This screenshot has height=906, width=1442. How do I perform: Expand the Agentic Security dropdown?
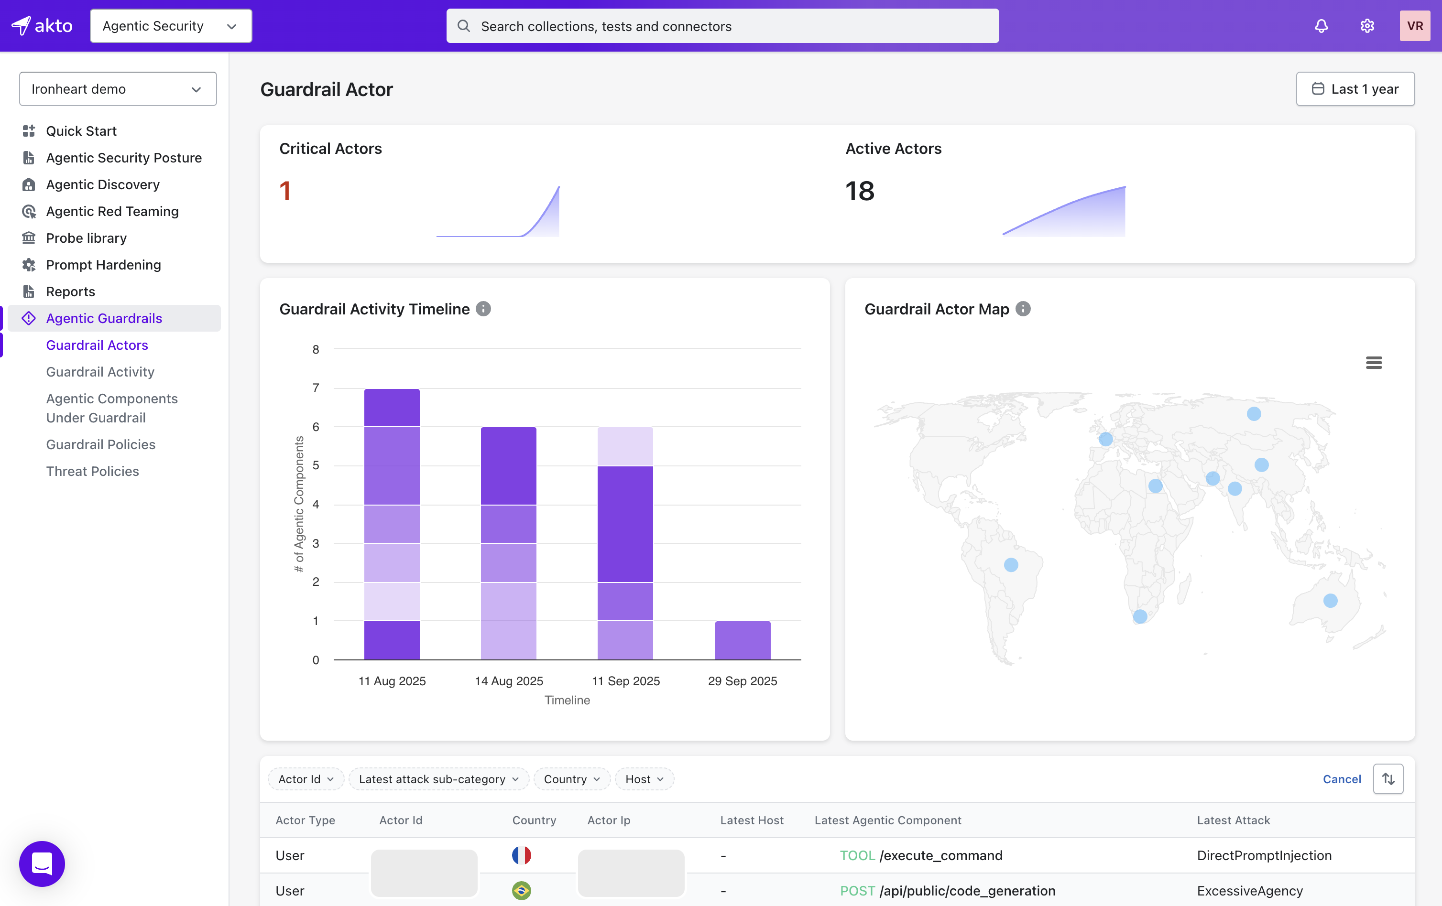click(x=171, y=26)
